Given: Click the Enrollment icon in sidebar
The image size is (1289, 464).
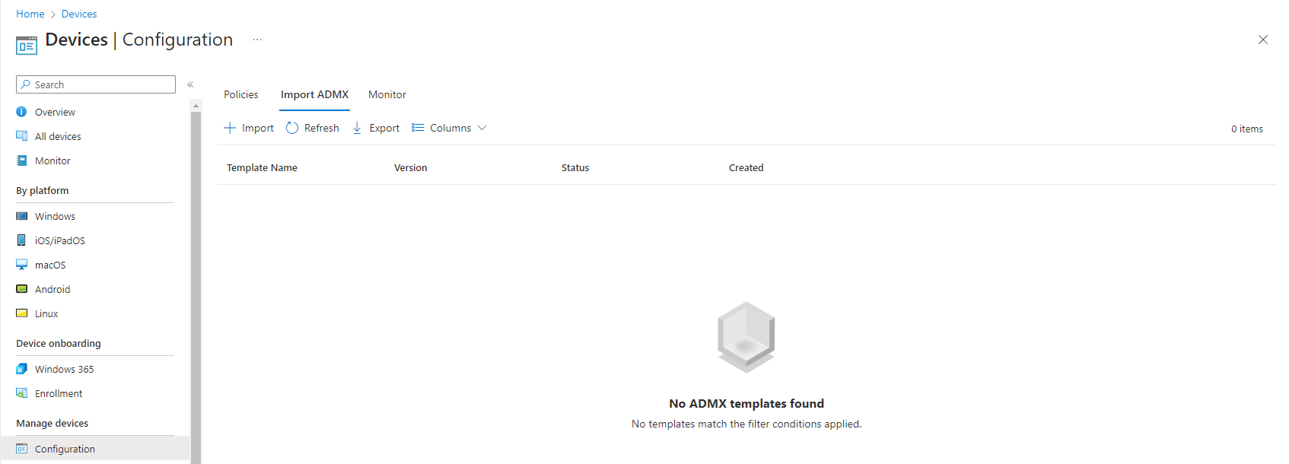Looking at the screenshot, I should [22, 393].
